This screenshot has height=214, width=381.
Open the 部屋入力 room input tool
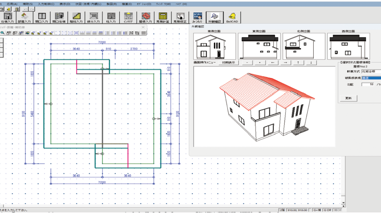24,17
